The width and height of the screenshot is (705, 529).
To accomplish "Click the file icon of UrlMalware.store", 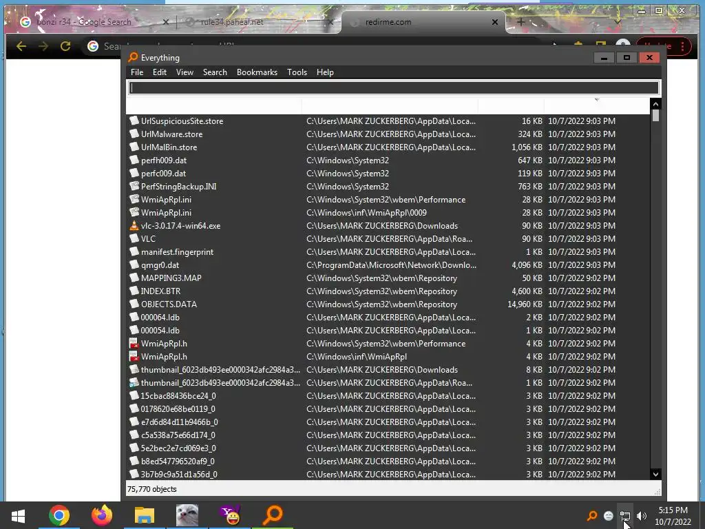I will click(134, 134).
